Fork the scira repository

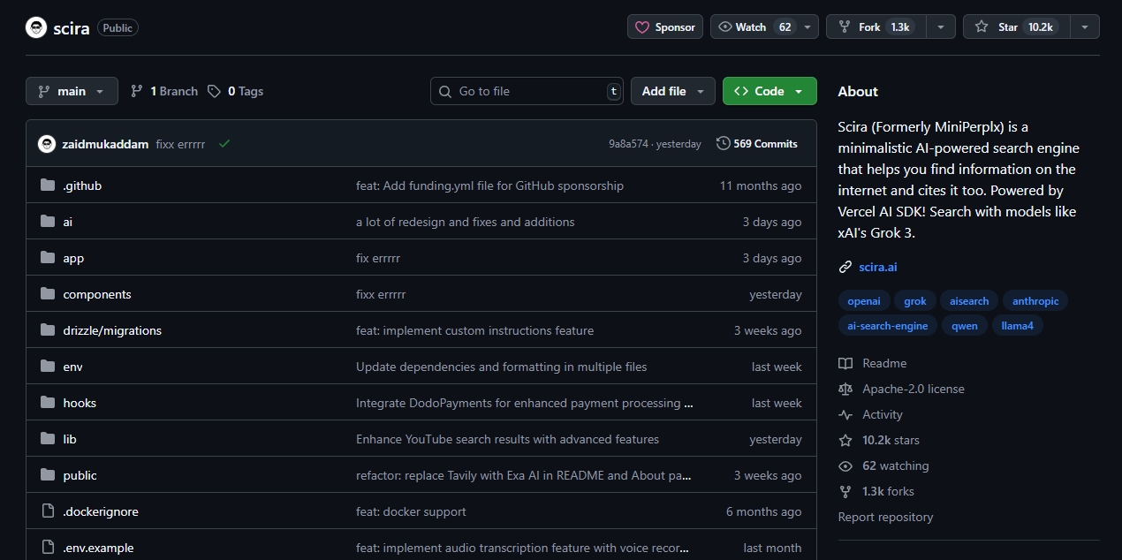875,27
